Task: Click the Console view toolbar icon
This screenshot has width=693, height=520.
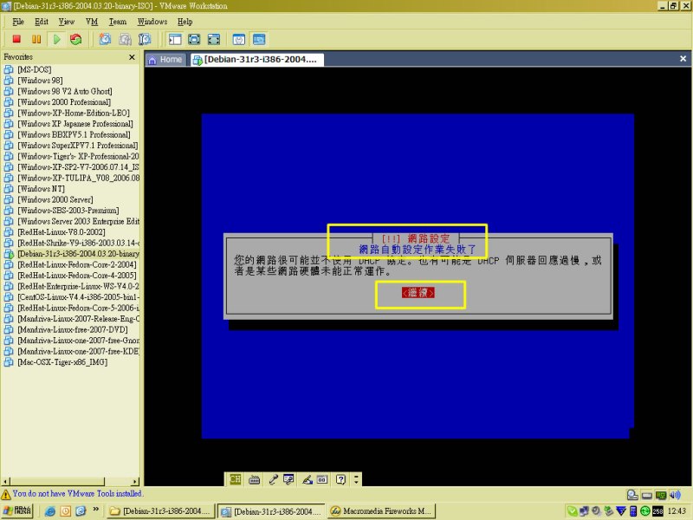Action: [x=259, y=39]
